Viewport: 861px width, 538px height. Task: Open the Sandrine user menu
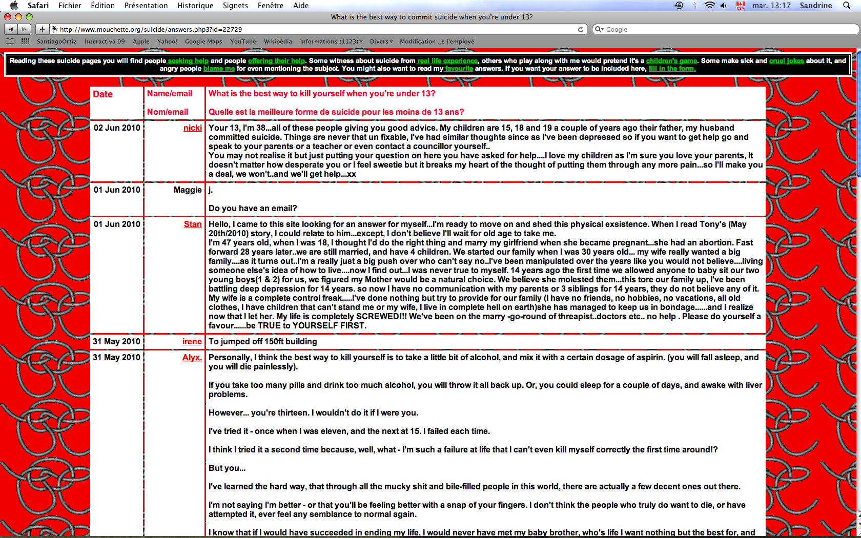coord(816,5)
